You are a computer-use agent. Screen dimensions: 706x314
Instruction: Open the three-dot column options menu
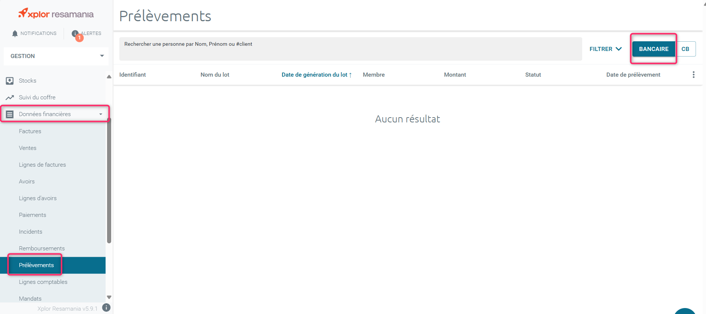[x=693, y=75]
